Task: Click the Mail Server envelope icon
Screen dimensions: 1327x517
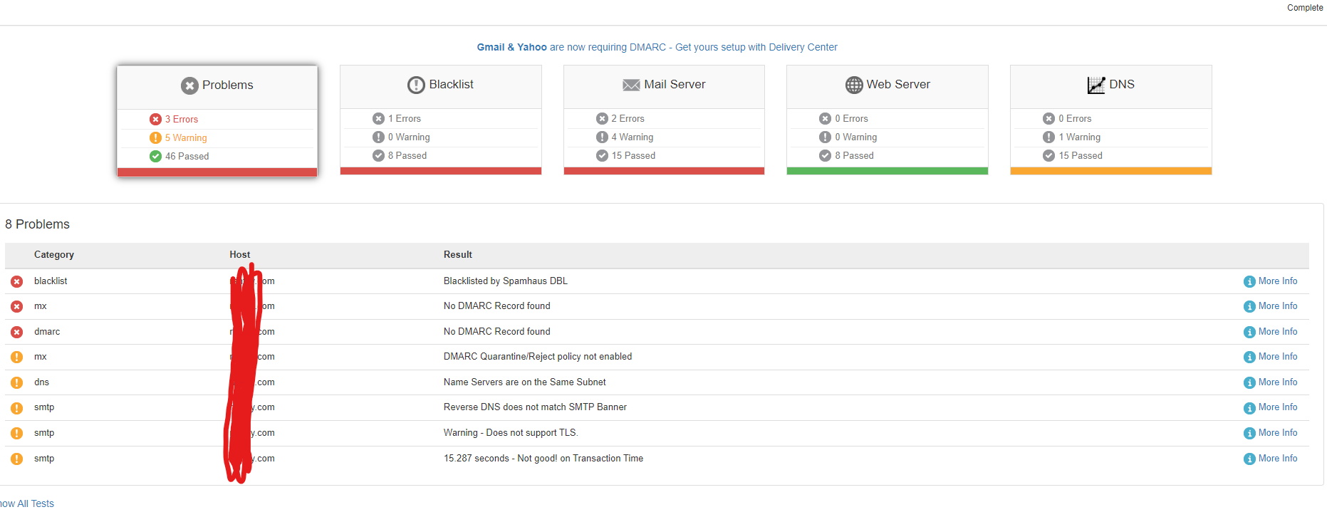Action: [x=631, y=85]
